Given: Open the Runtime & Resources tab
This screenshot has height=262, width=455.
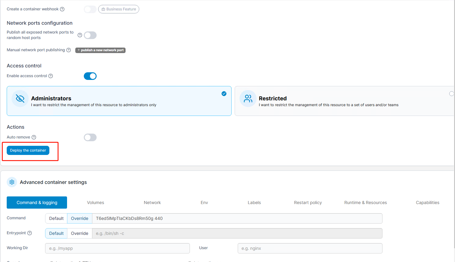Looking at the screenshot, I should 365,203.
